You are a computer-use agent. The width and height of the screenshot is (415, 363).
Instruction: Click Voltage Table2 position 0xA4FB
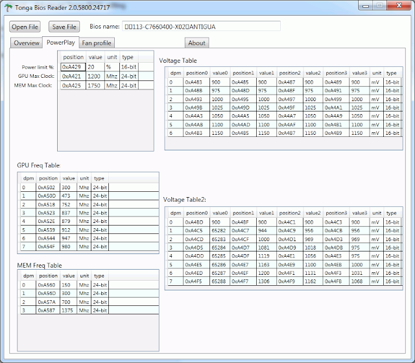336,281
